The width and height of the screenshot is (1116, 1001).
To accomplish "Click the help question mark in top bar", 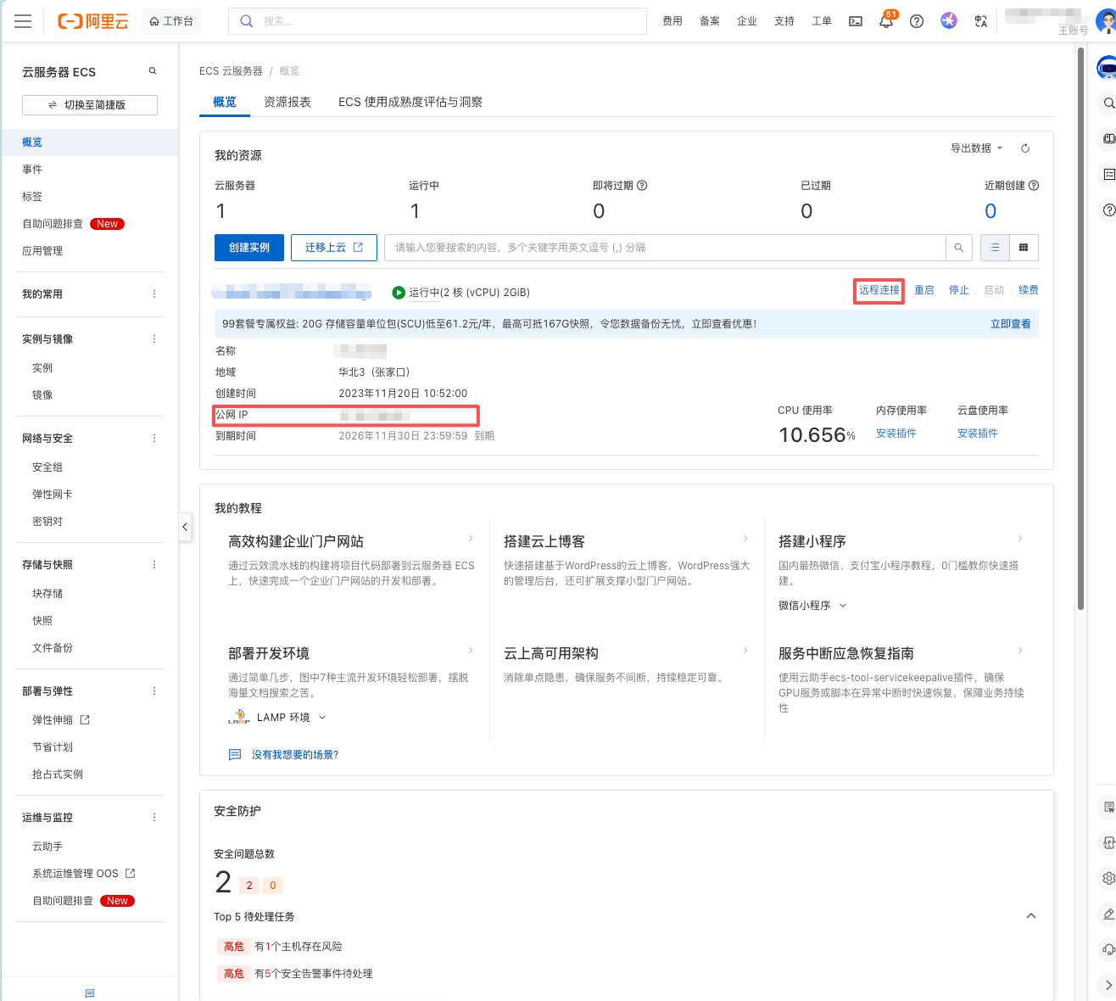I will (x=917, y=21).
